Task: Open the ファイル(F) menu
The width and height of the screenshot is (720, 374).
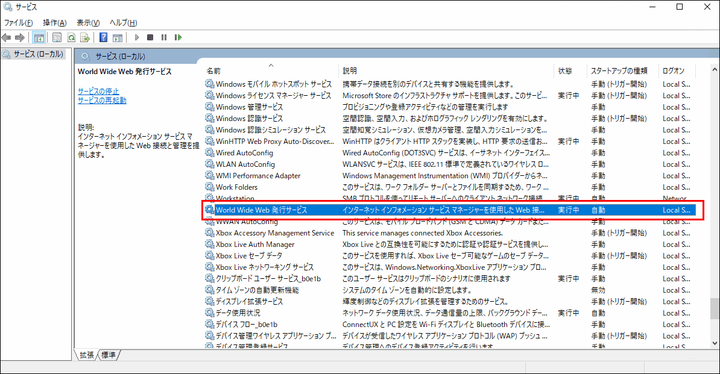Action: pyautogui.click(x=18, y=22)
